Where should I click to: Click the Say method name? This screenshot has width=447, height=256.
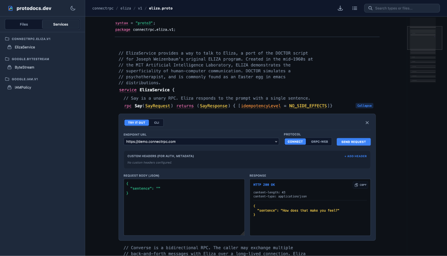tap(138, 106)
